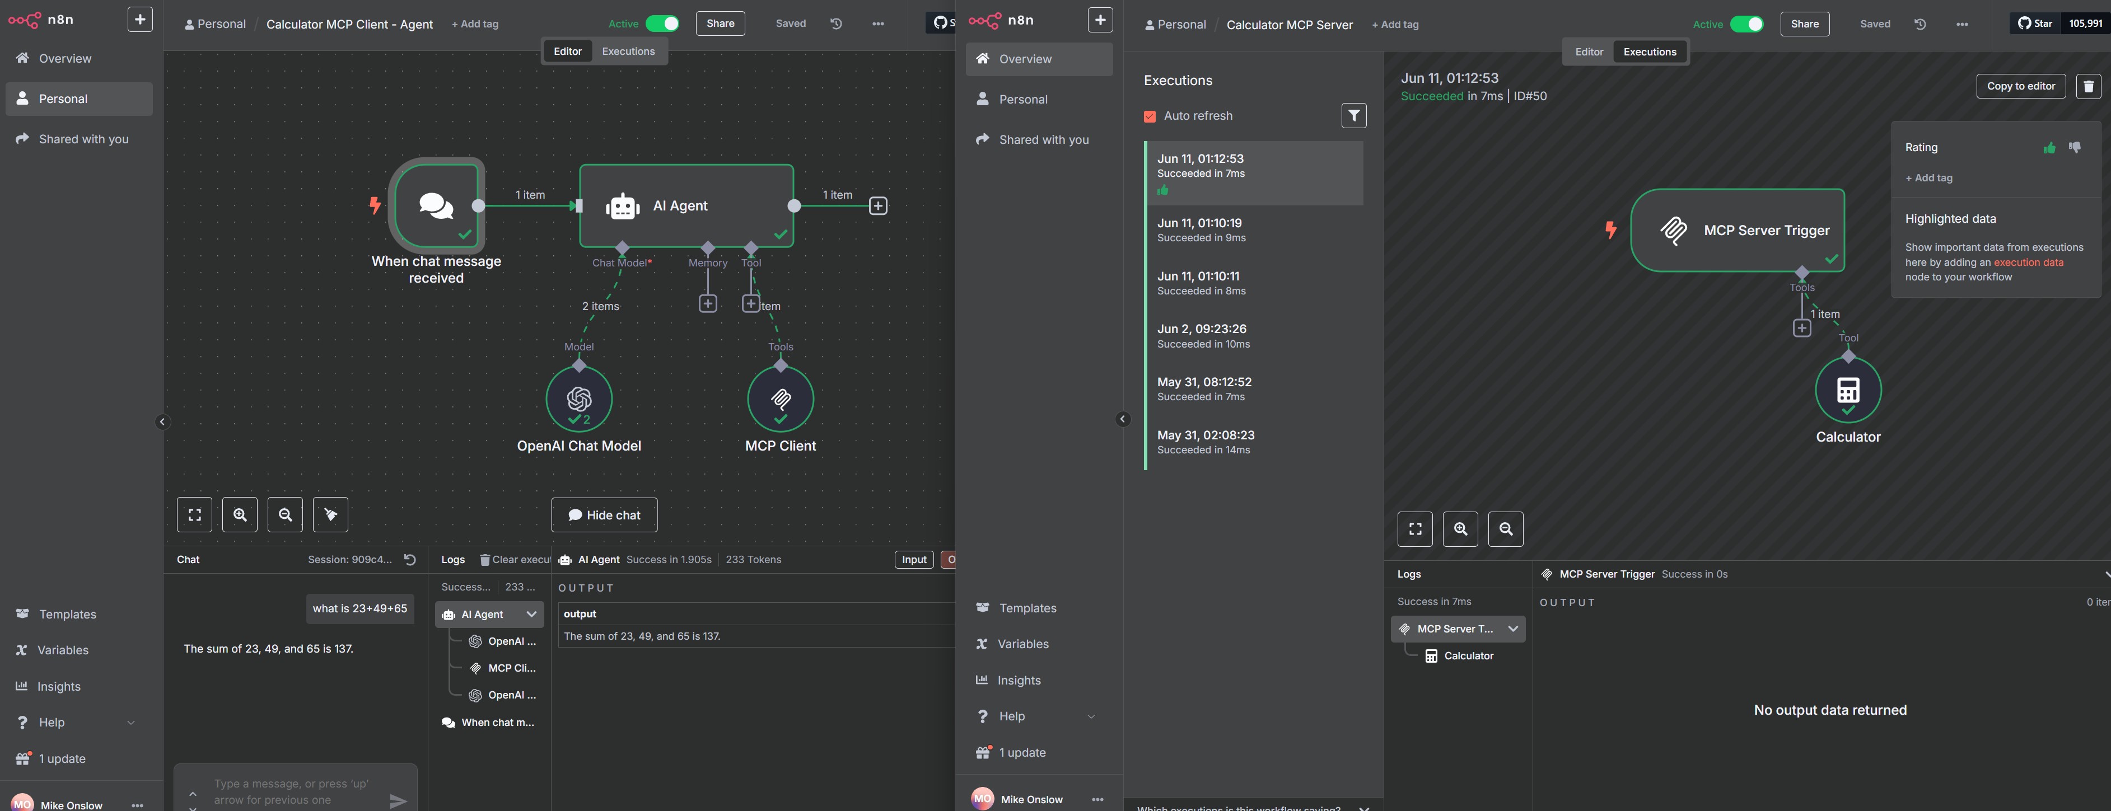Collapse AI Agent log entry chevron

(531, 615)
